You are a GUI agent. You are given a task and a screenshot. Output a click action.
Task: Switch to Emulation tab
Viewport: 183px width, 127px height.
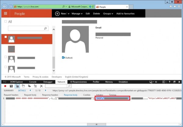pyautogui.click(x=123, y=82)
